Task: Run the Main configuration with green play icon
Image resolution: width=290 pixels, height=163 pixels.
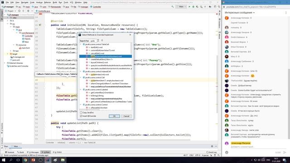Action: tap(189, 7)
